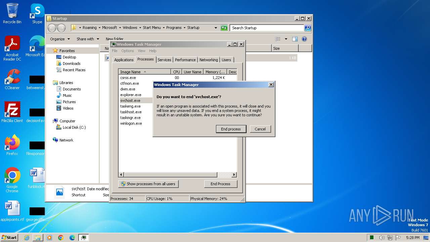The height and width of the screenshot is (242, 430).
Task: Switch to the Services tab
Action: 164,60
